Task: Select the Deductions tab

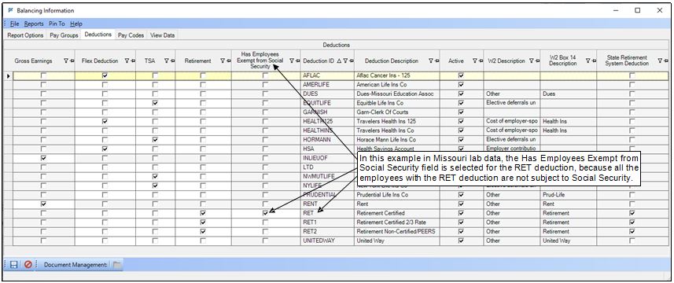Action: (98, 35)
